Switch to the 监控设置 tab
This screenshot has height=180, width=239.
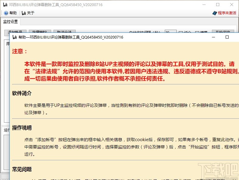[x=11, y=22]
